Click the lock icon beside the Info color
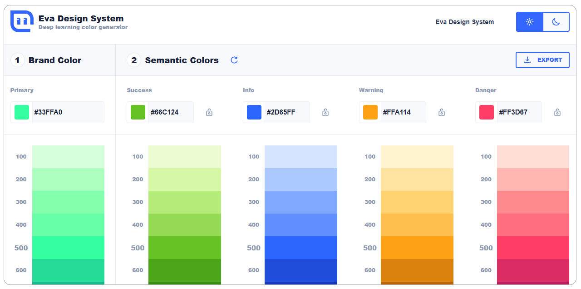This screenshot has width=581, height=289. click(325, 112)
